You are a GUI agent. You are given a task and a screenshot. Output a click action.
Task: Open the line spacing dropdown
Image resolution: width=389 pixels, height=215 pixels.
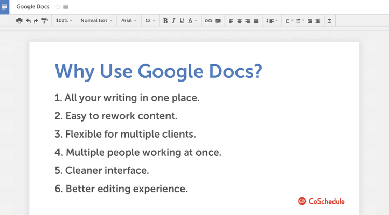pyautogui.click(x=272, y=21)
